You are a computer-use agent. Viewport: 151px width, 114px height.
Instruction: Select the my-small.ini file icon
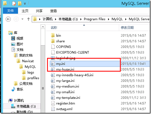point(53,92)
